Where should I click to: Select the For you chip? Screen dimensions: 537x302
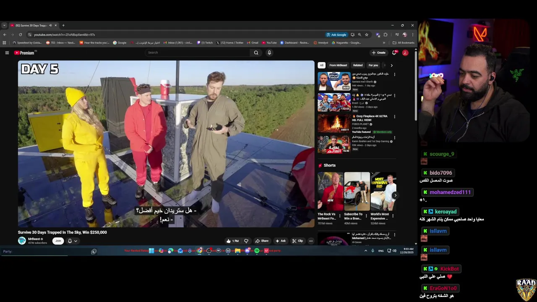pyautogui.click(x=373, y=65)
